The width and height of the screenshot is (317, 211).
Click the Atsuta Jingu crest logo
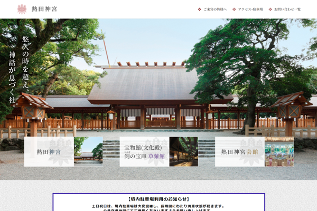coord(22,9)
